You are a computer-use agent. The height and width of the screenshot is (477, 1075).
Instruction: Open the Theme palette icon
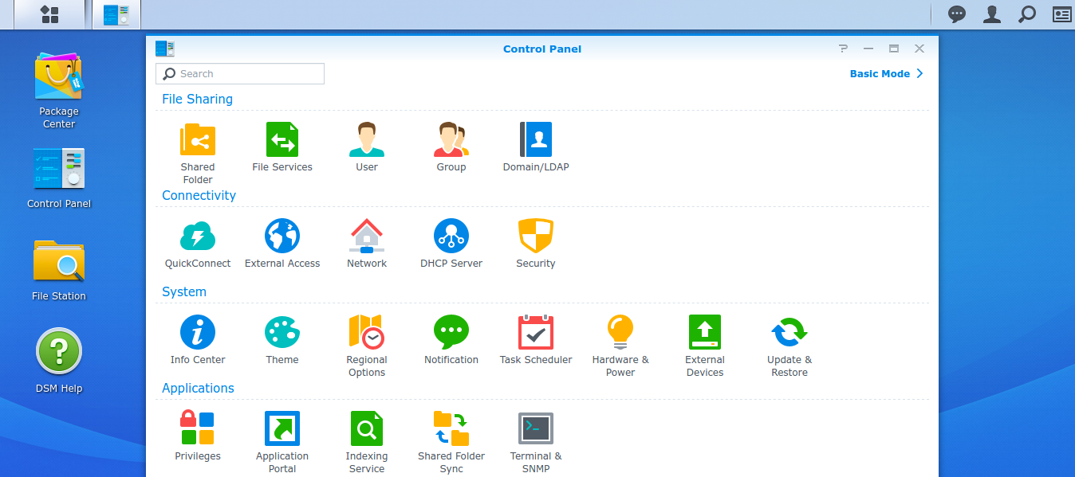point(282,332)
